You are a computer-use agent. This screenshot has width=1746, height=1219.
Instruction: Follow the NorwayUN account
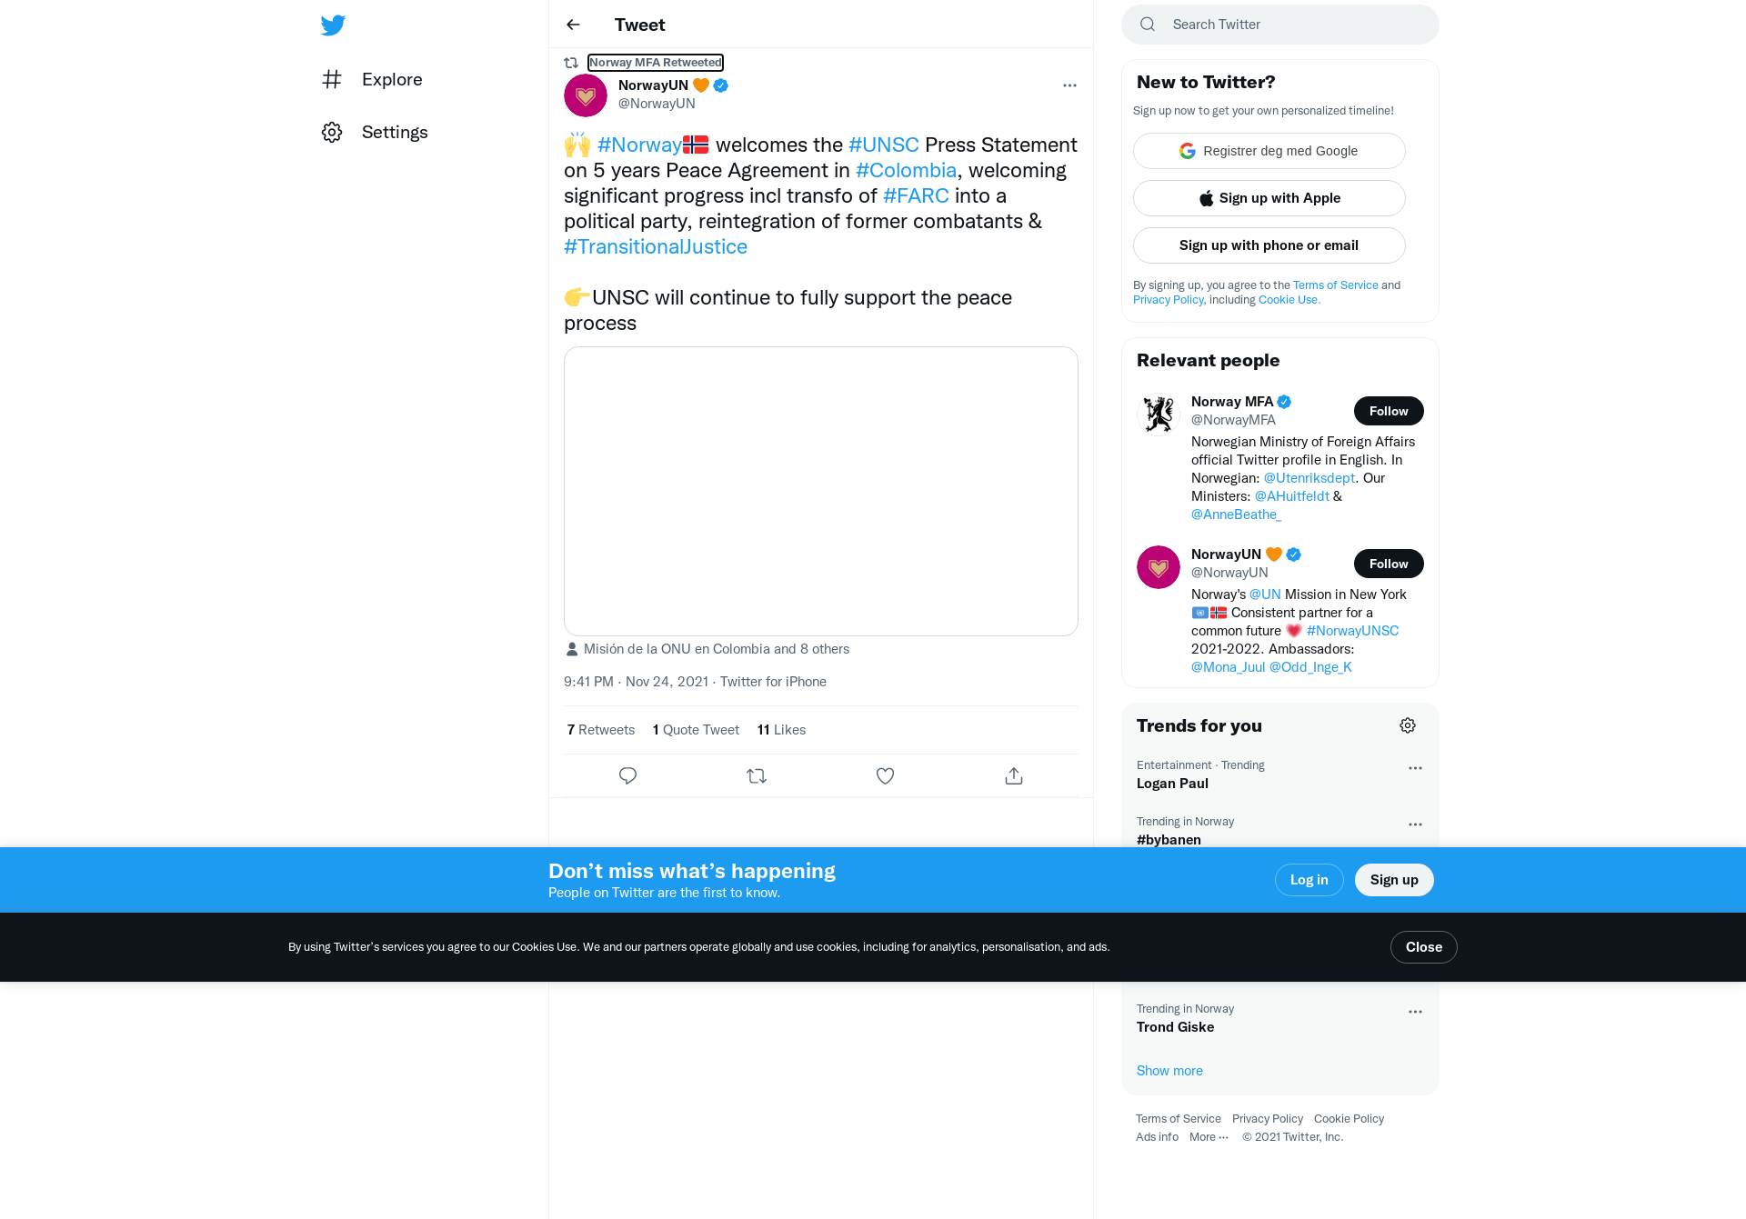pyautogui.click(x=1389, y=564)
